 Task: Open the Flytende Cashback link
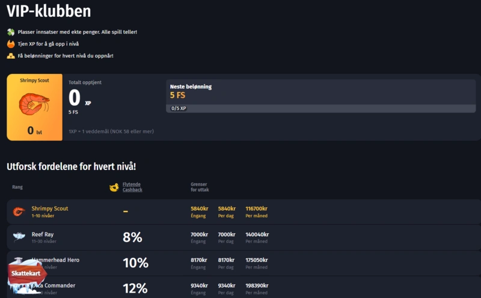132,187
